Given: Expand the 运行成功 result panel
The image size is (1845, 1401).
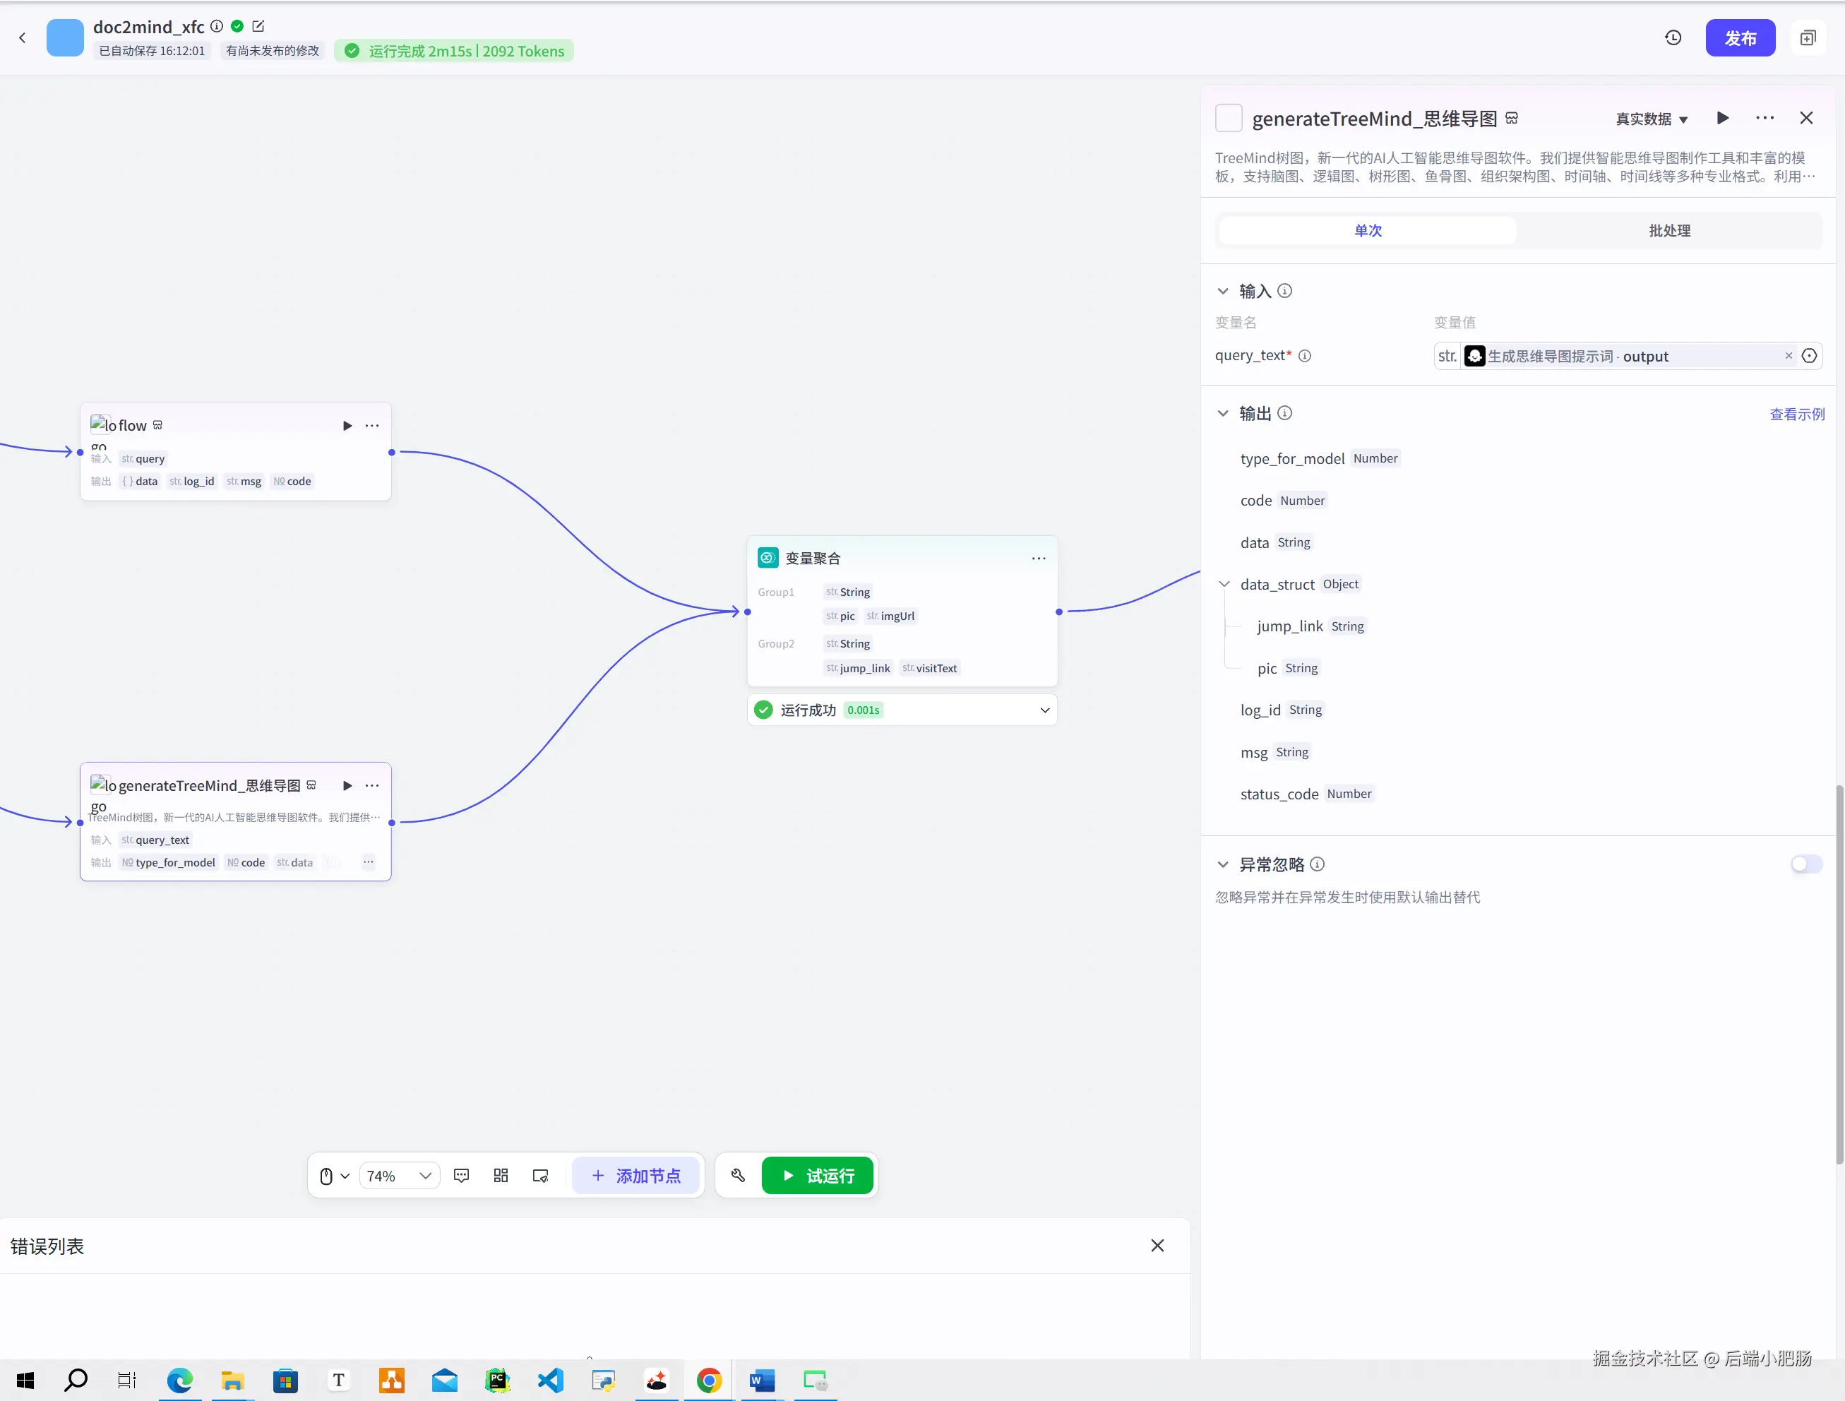Looking at the screenshot, I should pos(1044,710).
